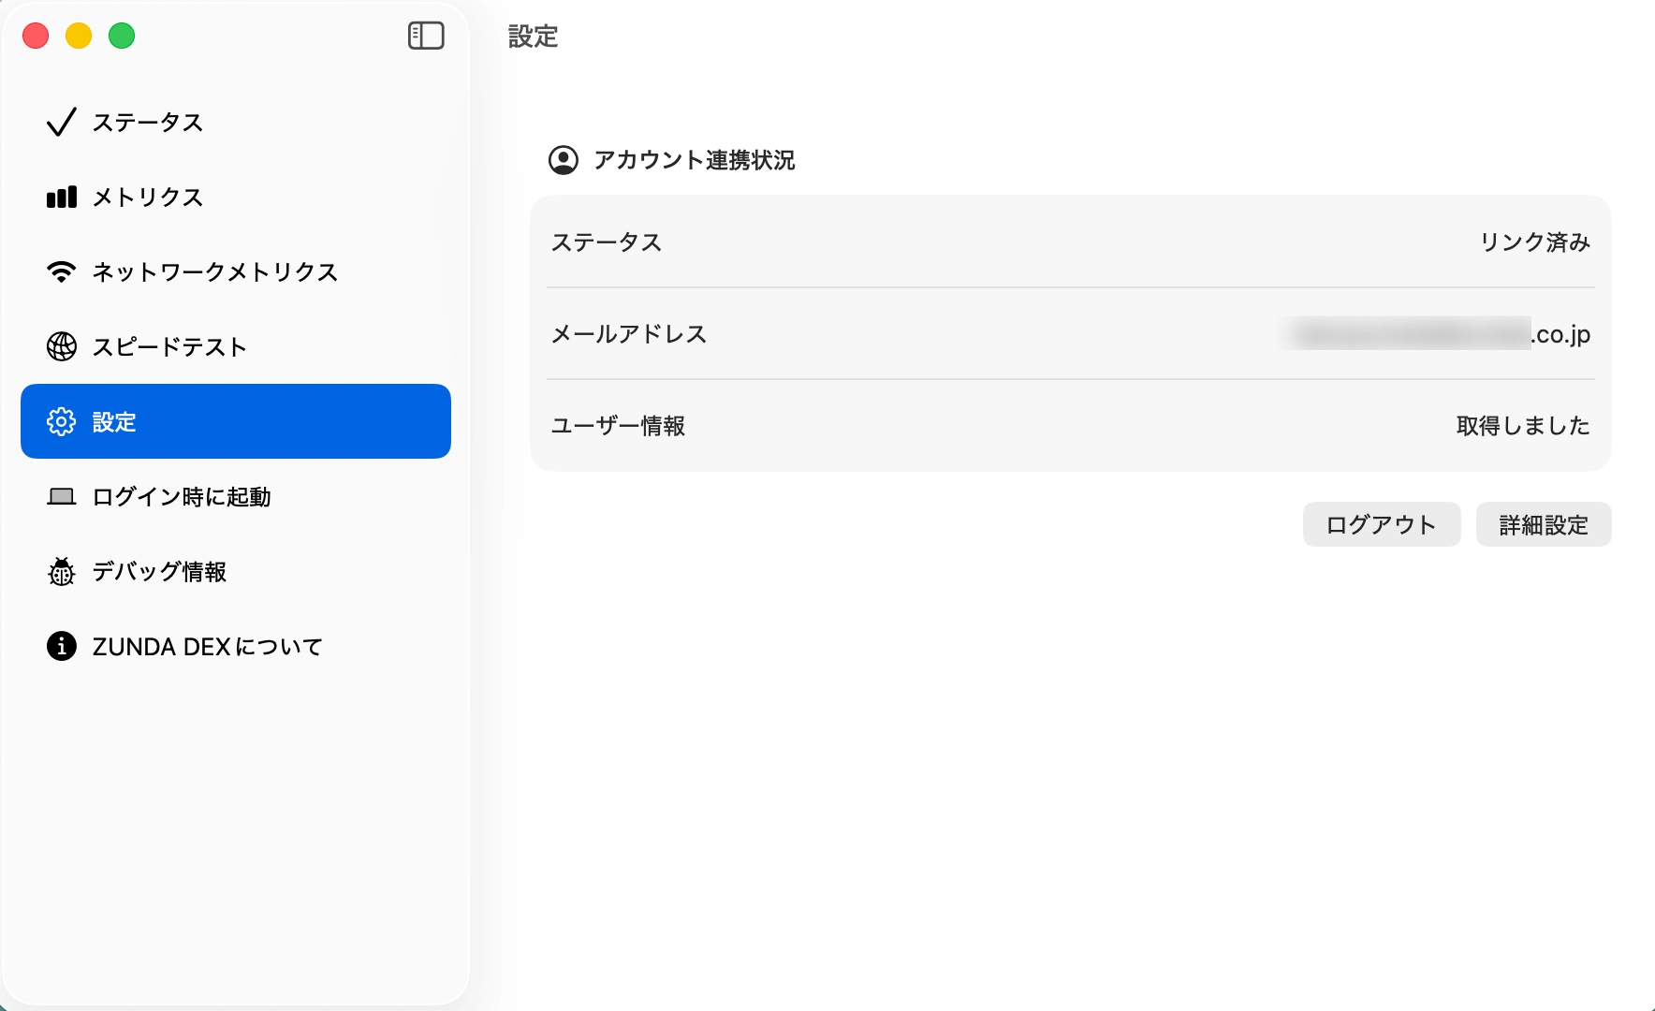Close the window with the red button
This screenshot has height=1011, width=1655.
click(x=36, y=36)
